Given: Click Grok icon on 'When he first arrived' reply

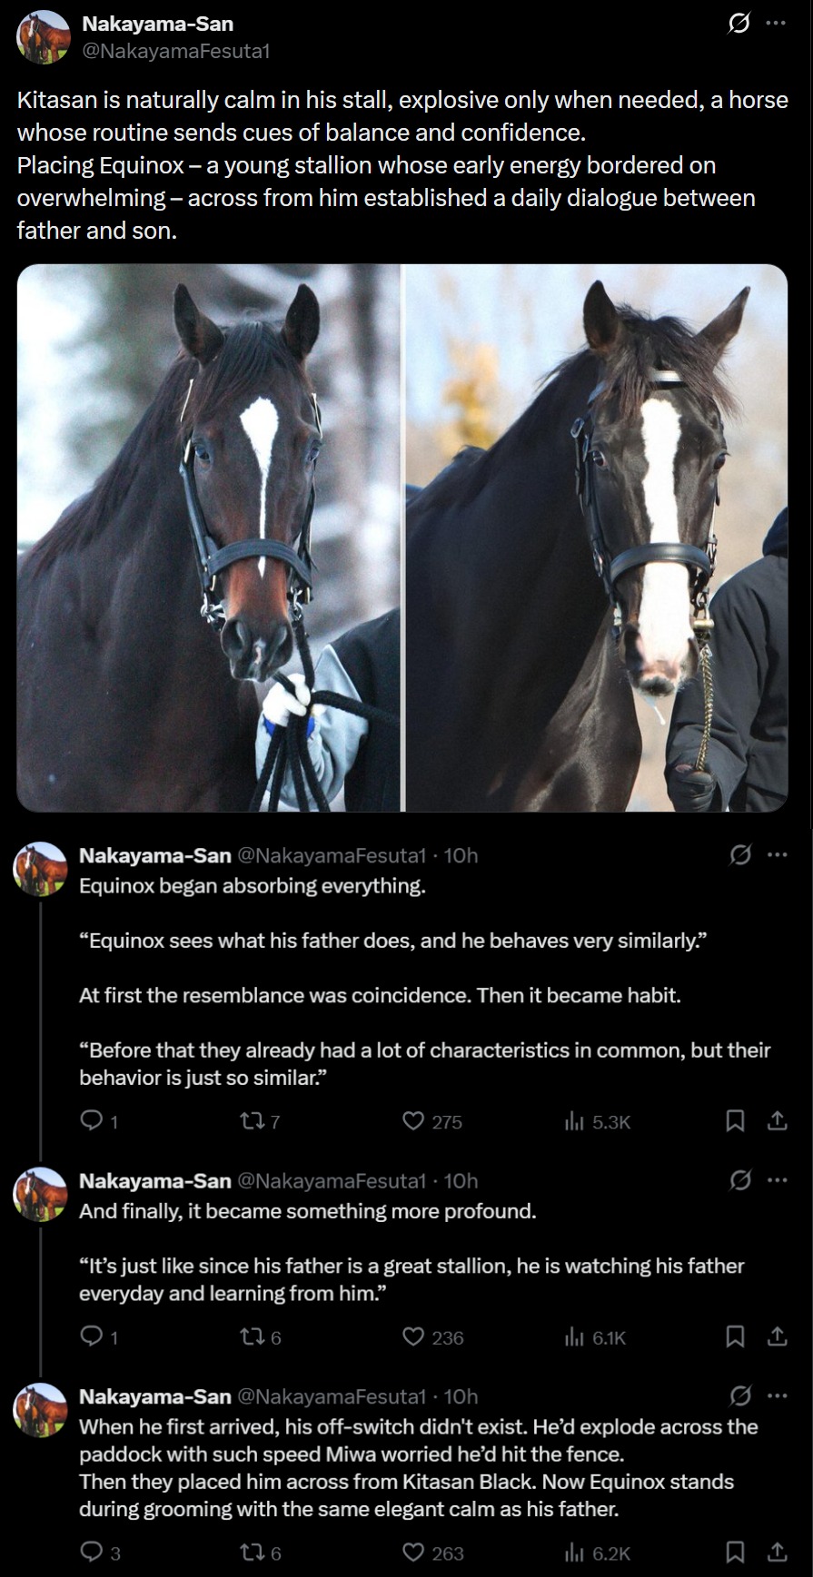Looking at the screenshot, I should 740,1395.
